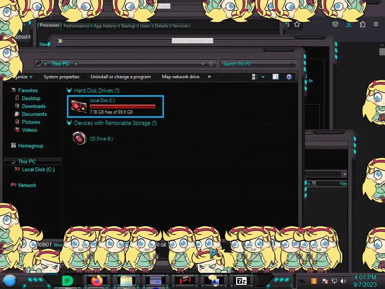Viewport: 385px width, 289px height.
Task: Open the Firefox hamburger application menu
Action: 376,24
